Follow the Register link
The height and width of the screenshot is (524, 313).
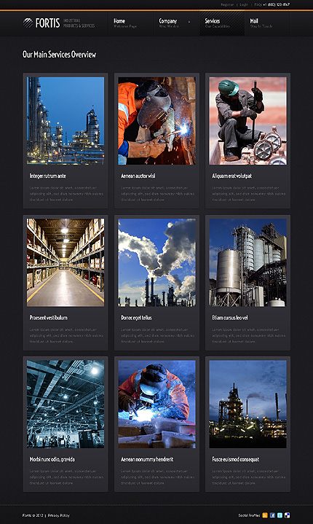click(x=227, y=4)
